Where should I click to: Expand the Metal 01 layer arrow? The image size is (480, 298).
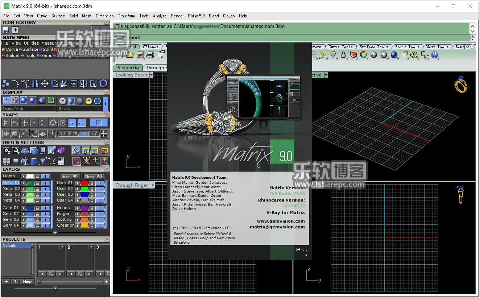pos(23,183)
